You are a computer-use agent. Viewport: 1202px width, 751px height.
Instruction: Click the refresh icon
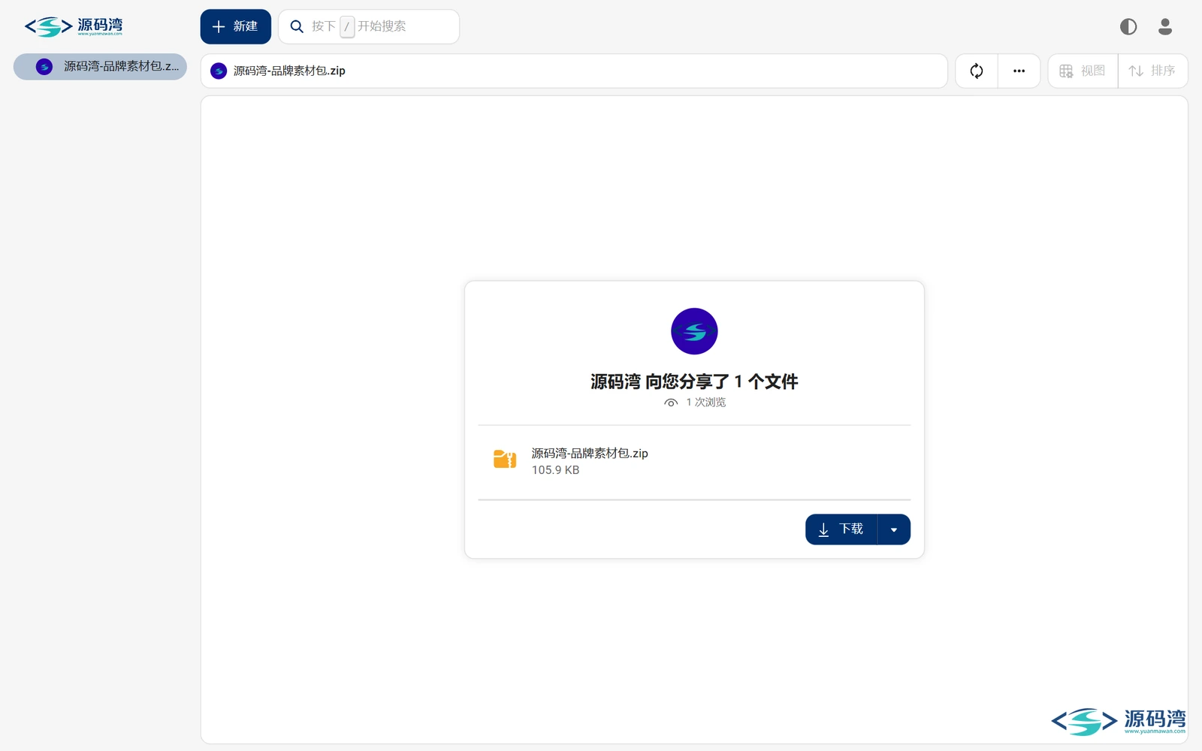977,71
